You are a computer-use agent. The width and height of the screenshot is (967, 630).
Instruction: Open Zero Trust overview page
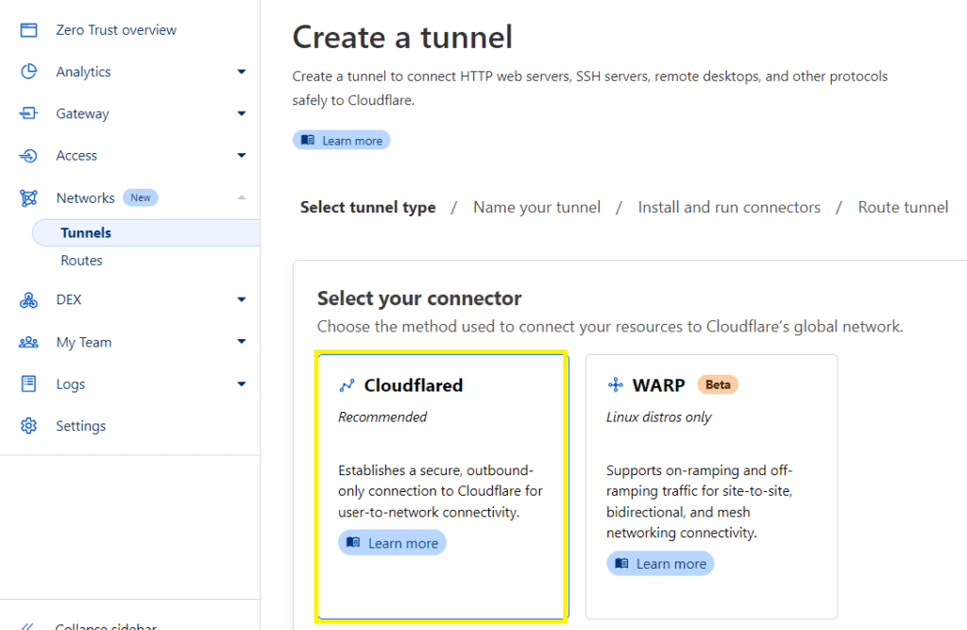tap(116, 29)
